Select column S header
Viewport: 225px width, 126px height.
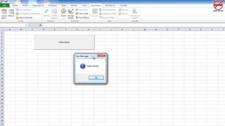point(212,29)
